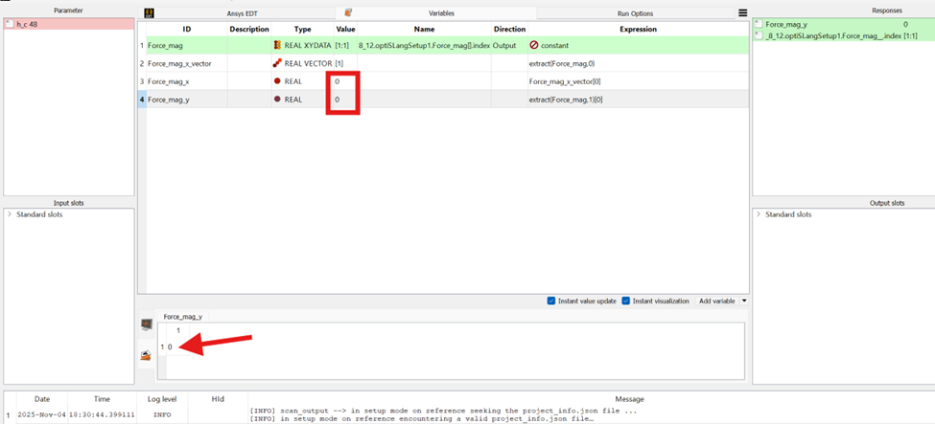This screenshot has width=935, height=424.
Task: Click the extract(Force_mag,0) expression cell
Action: point(638,63)
